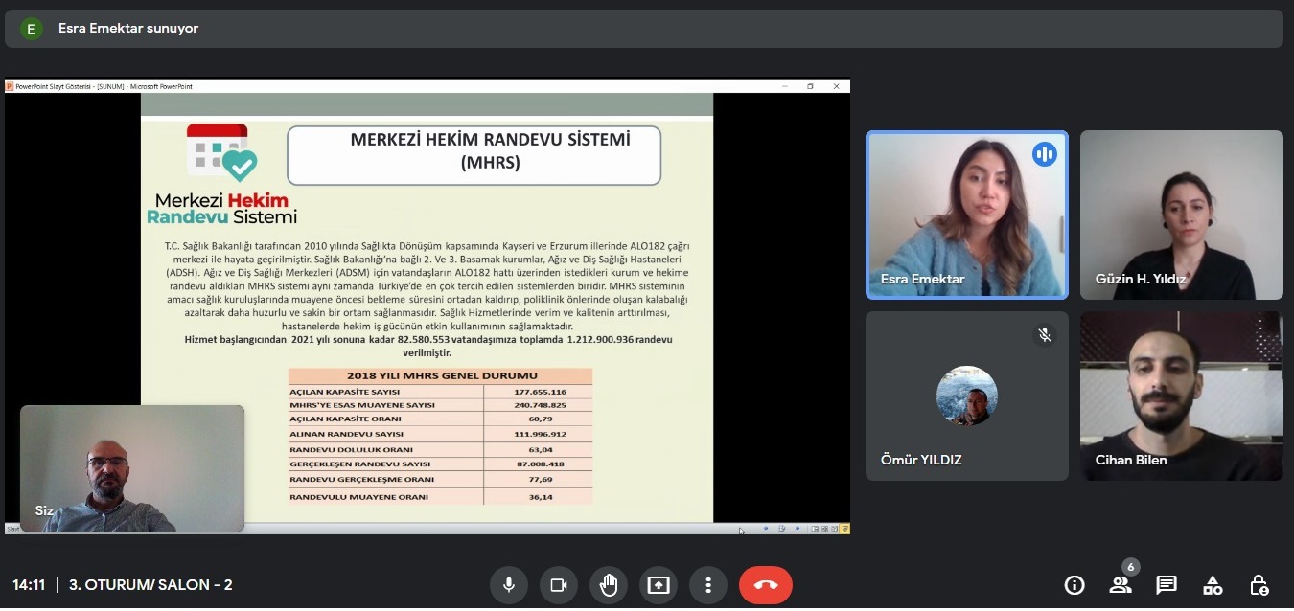Click the meeting time '14:11'
Screen dimensions: 1294x611
pyautogui.click(x=29, y=585)
